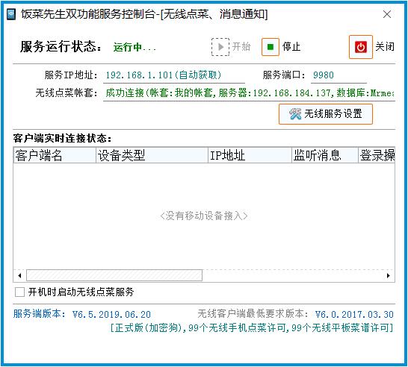Open 无线服务设置 wireless service settings
The width and height of the screenshot is (408, 367).
pos(326,114)
